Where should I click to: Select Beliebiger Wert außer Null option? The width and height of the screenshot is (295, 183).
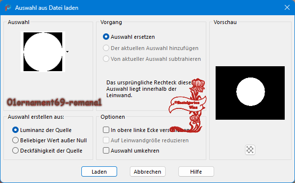coord(15,140)
